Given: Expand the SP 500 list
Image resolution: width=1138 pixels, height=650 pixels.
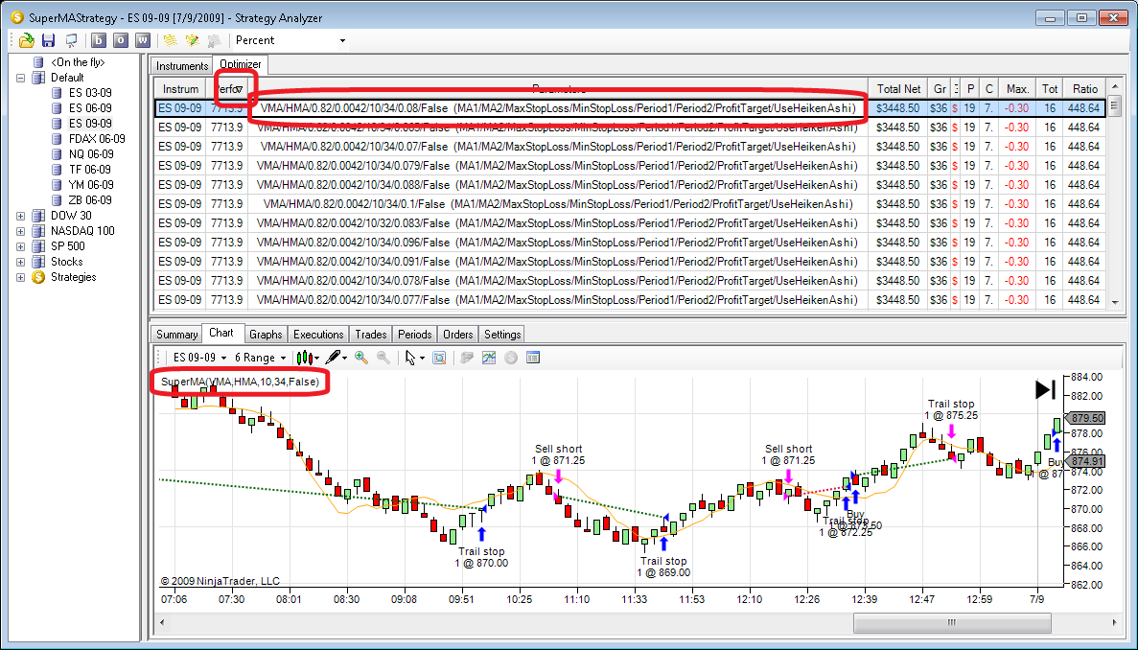Looking at the screenshot, I should pyautogui.click(x=20, y=246).
